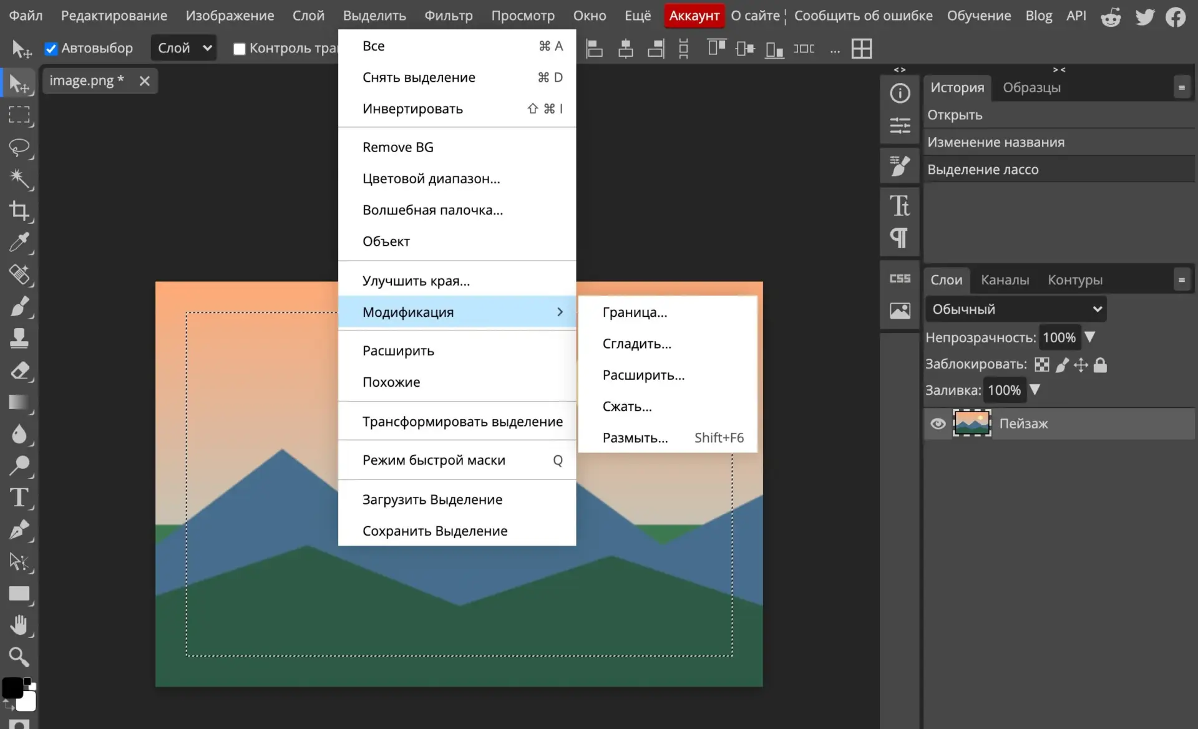This screenshot has width=1198, height=729.
Task: Open the CSS panel icon
Action: [x=900, y=279]
